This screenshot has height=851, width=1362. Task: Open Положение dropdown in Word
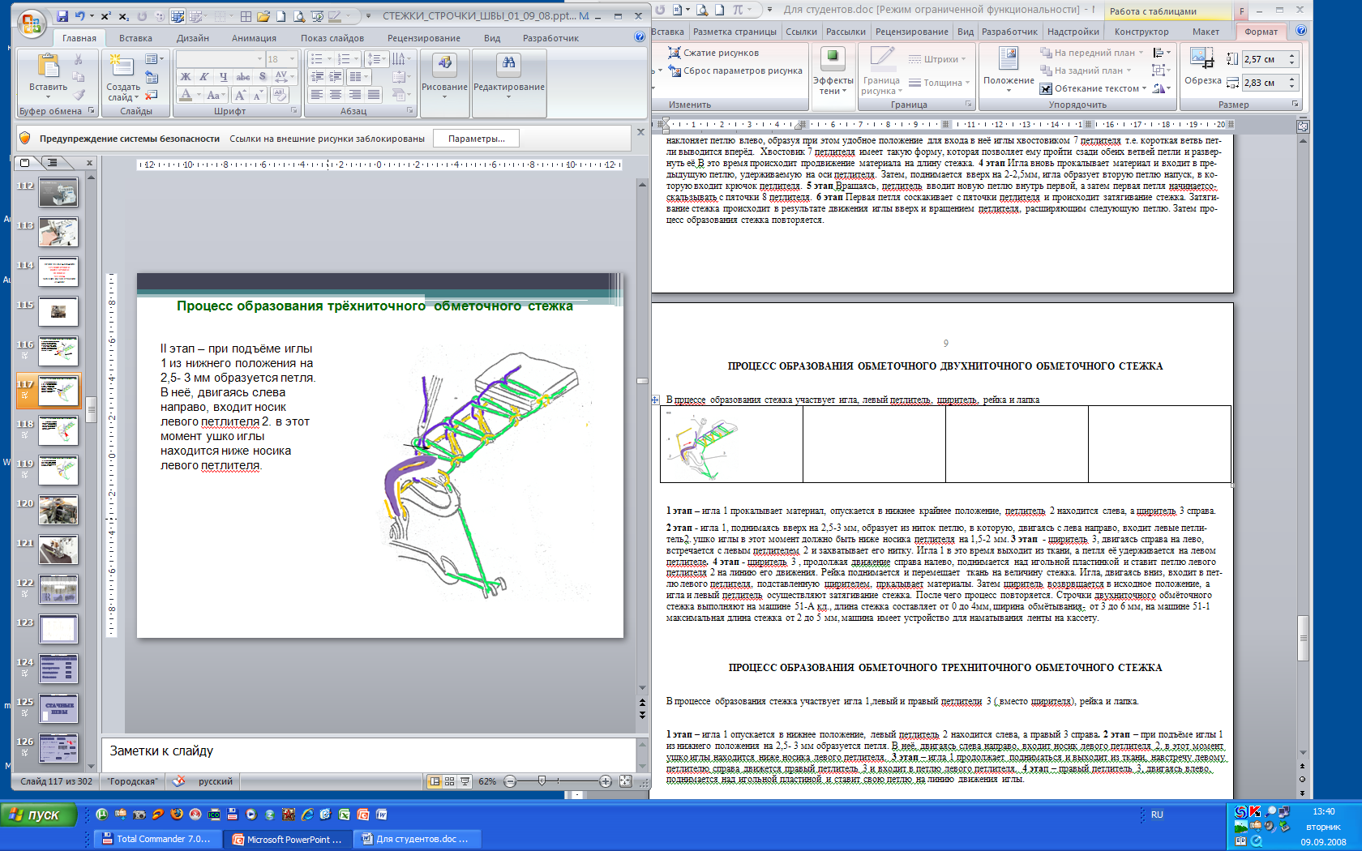[x=1009, y=71]
